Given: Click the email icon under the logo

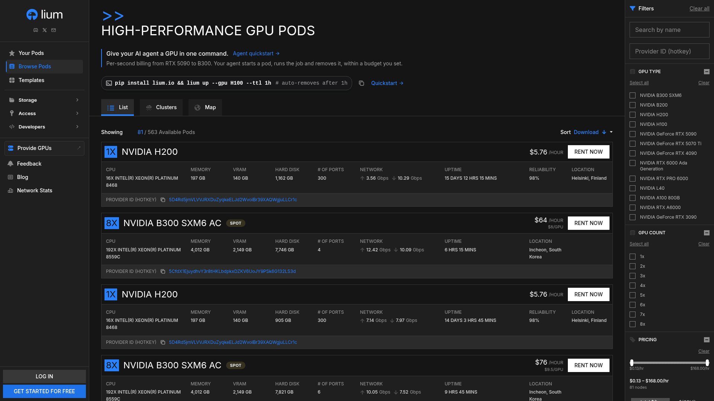Looking at the screenshot, I should 54,30.
